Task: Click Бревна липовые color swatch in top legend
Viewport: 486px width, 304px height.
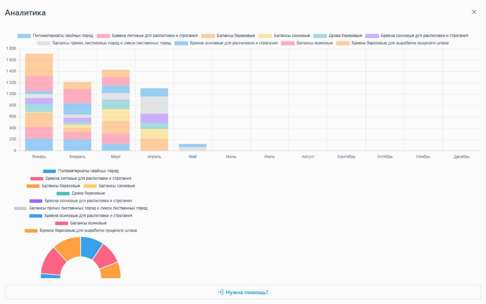Action: [x=103, y=36]
